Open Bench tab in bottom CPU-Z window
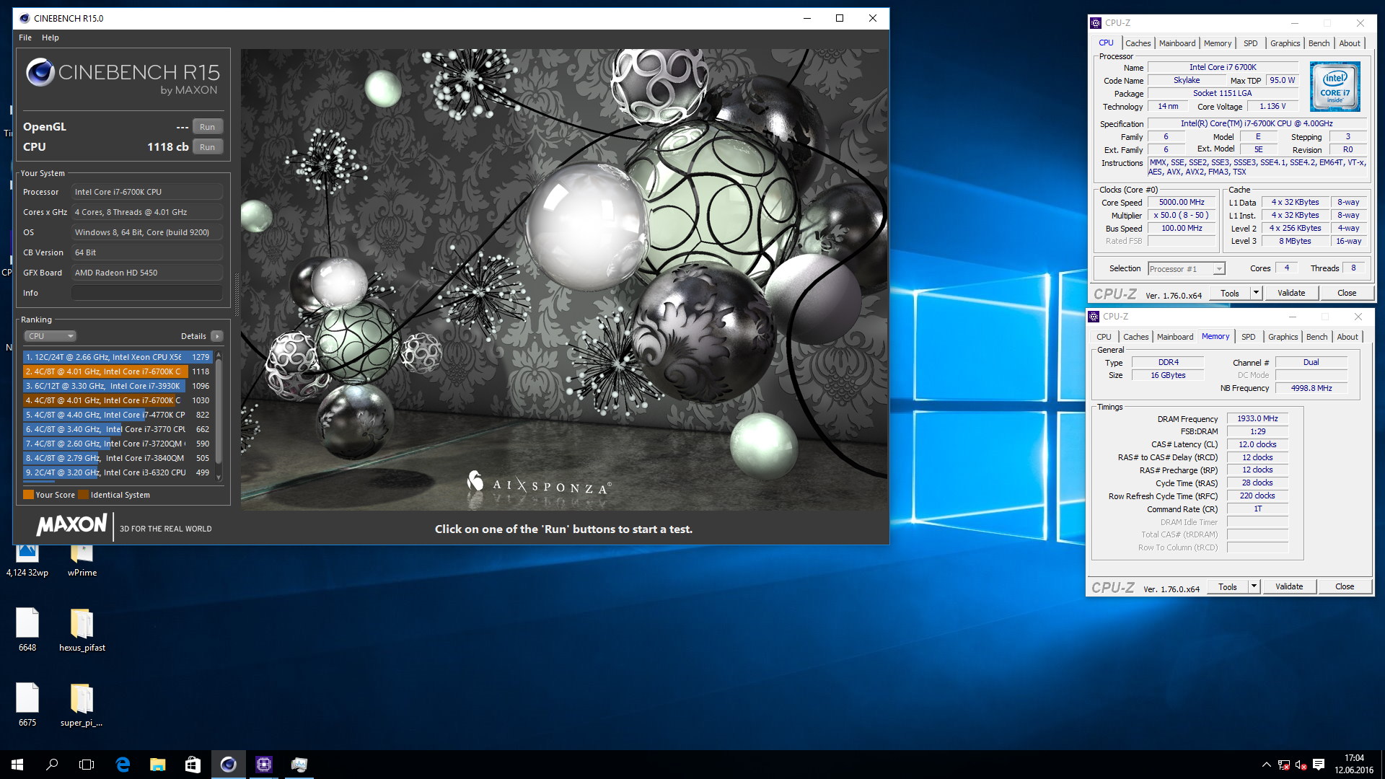The height and width of the screenshot is (779, 1385). tap(1316, 337)
